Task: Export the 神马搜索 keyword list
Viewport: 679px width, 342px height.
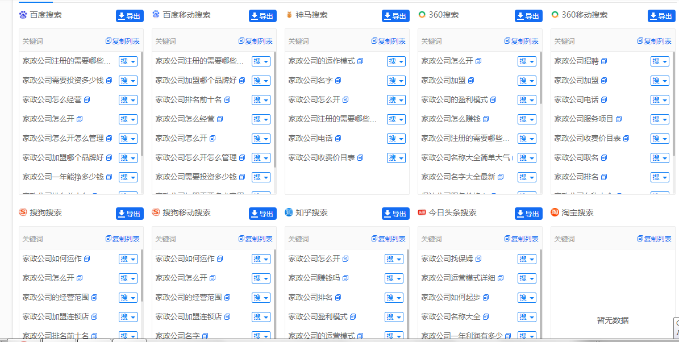Action: tap(396, 16)
